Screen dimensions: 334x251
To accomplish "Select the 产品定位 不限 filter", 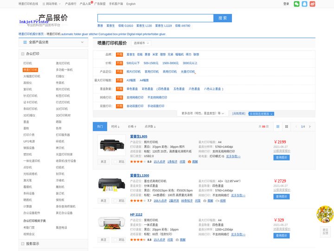I will coord(119,72).
